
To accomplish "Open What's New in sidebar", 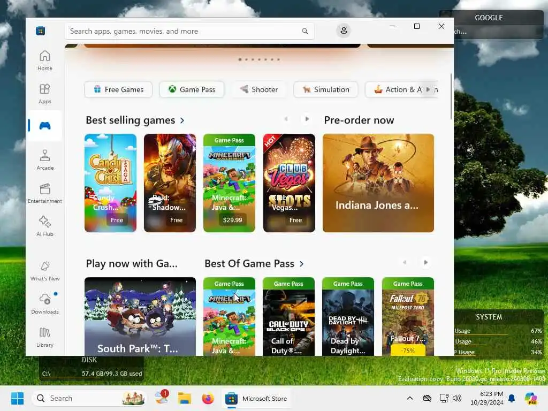I will point(45,271).
